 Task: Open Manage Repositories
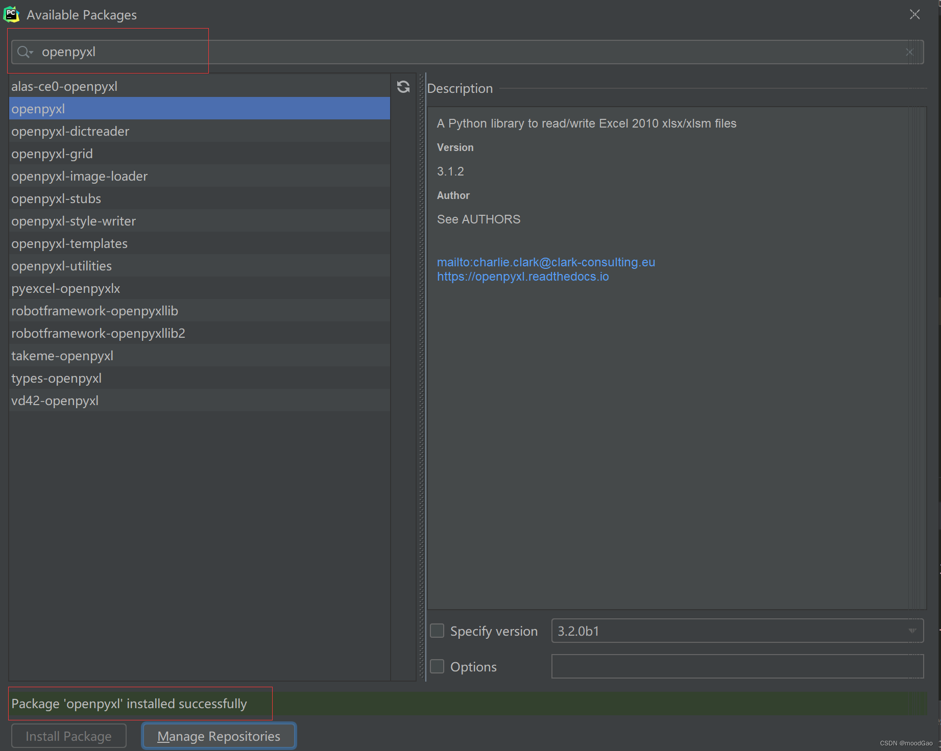coord(219,736)
